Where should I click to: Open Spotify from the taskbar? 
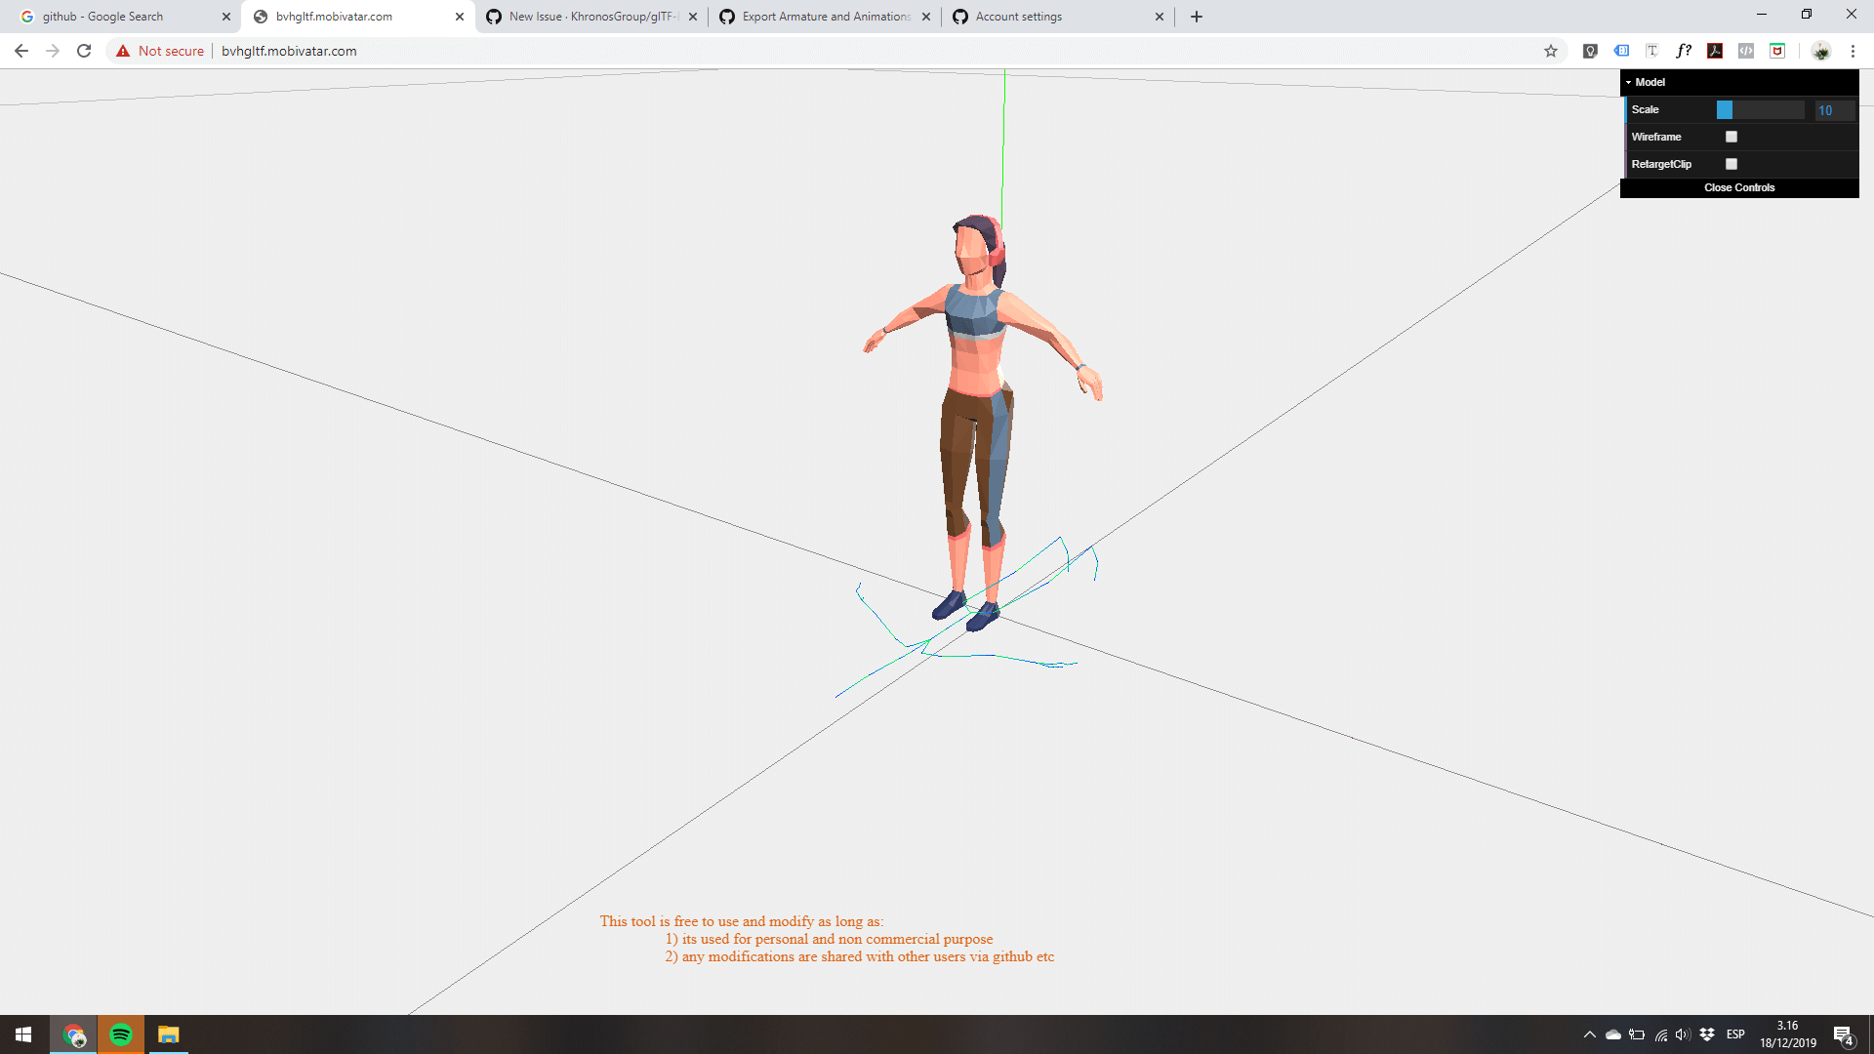(121, 1034)
